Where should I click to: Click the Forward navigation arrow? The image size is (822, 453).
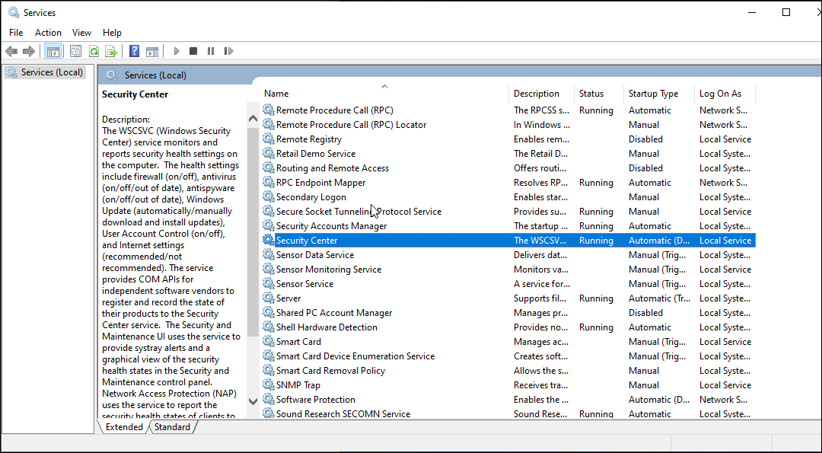29,51
